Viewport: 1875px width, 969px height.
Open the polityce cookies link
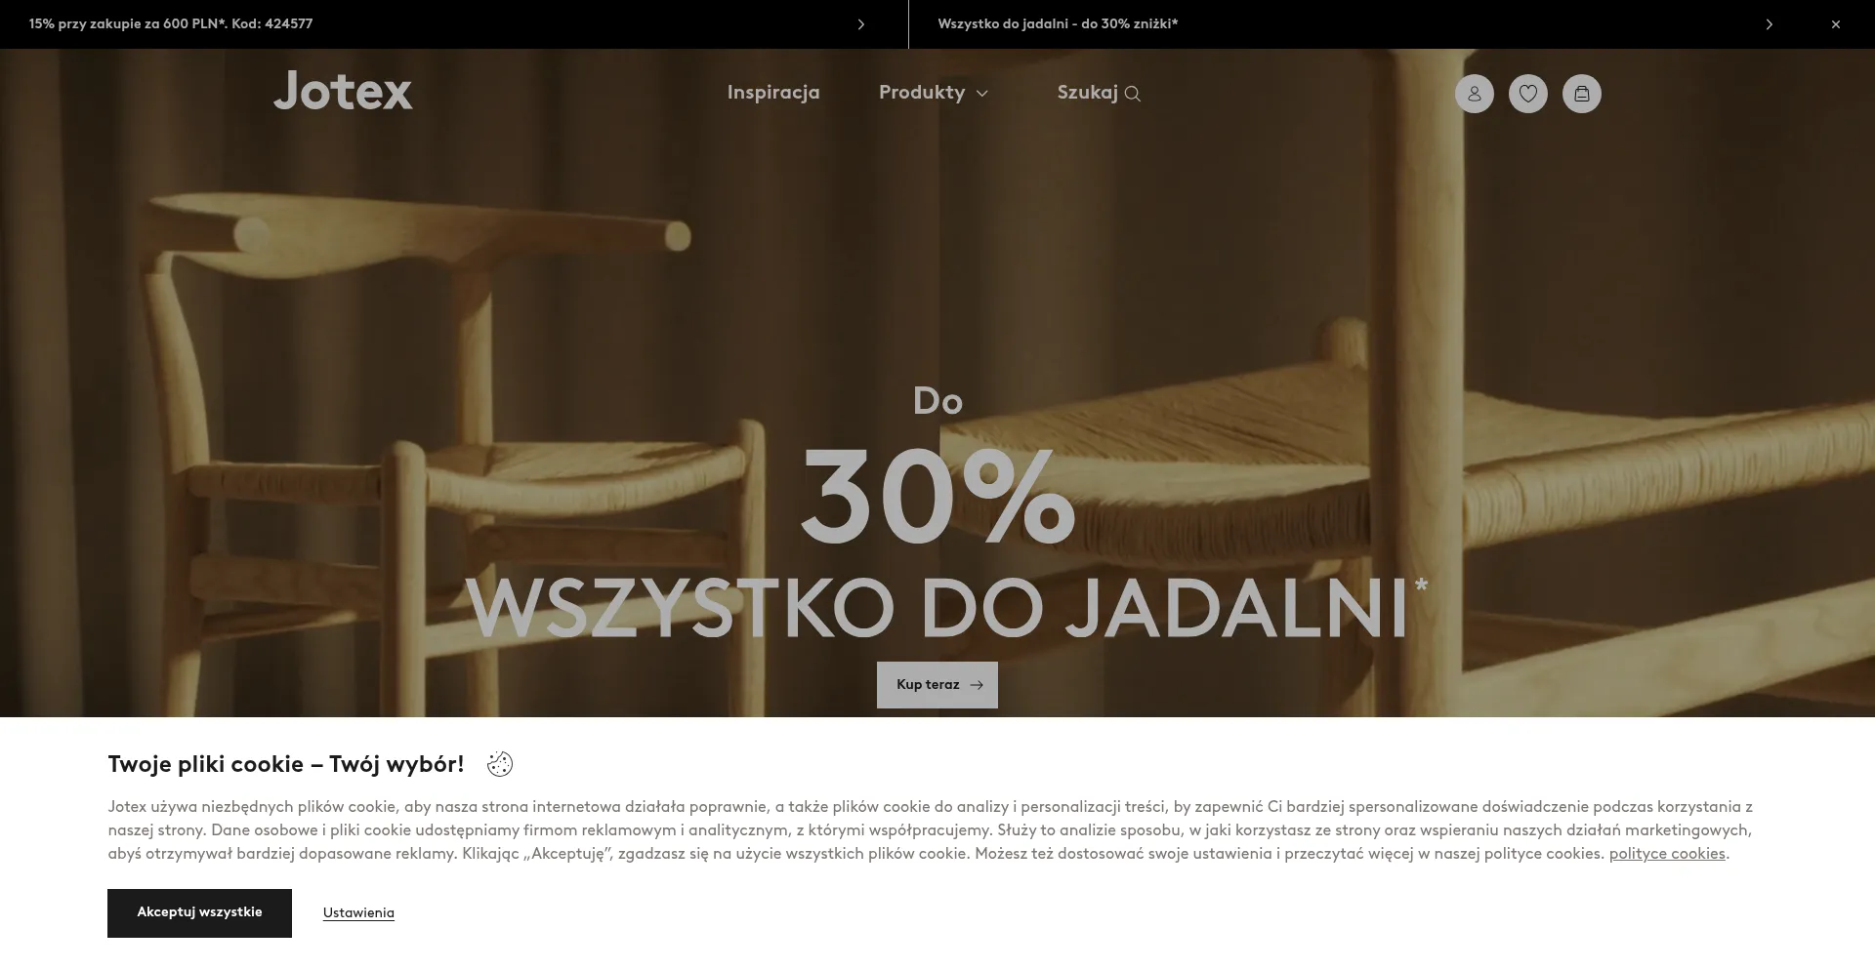tap(1667, 854)
